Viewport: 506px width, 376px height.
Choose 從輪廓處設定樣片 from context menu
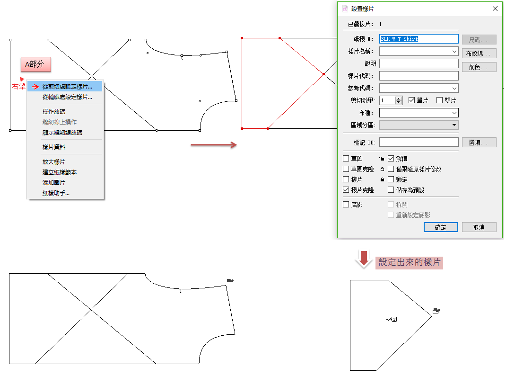(x=67, y=97)
